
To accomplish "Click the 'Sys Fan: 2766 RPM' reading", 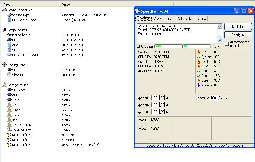I will click(153, 52).
